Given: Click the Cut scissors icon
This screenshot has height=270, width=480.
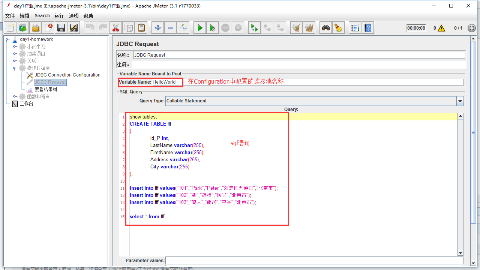Looking at the screenshot, I should tap(115, 28).
